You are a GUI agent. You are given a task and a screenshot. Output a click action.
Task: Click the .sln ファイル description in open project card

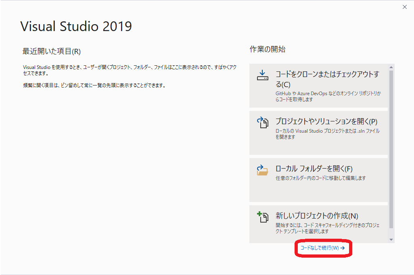click(x=327, y=134)
